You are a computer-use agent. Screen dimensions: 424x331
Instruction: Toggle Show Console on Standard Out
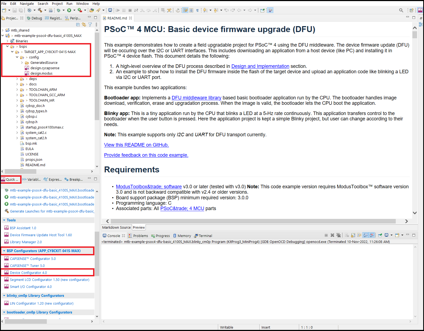coord(366,235)
